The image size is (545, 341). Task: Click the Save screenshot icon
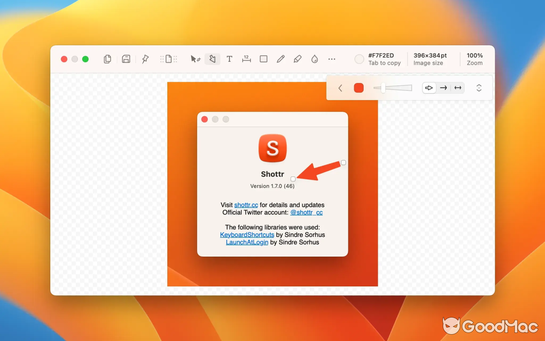point(126,59)
